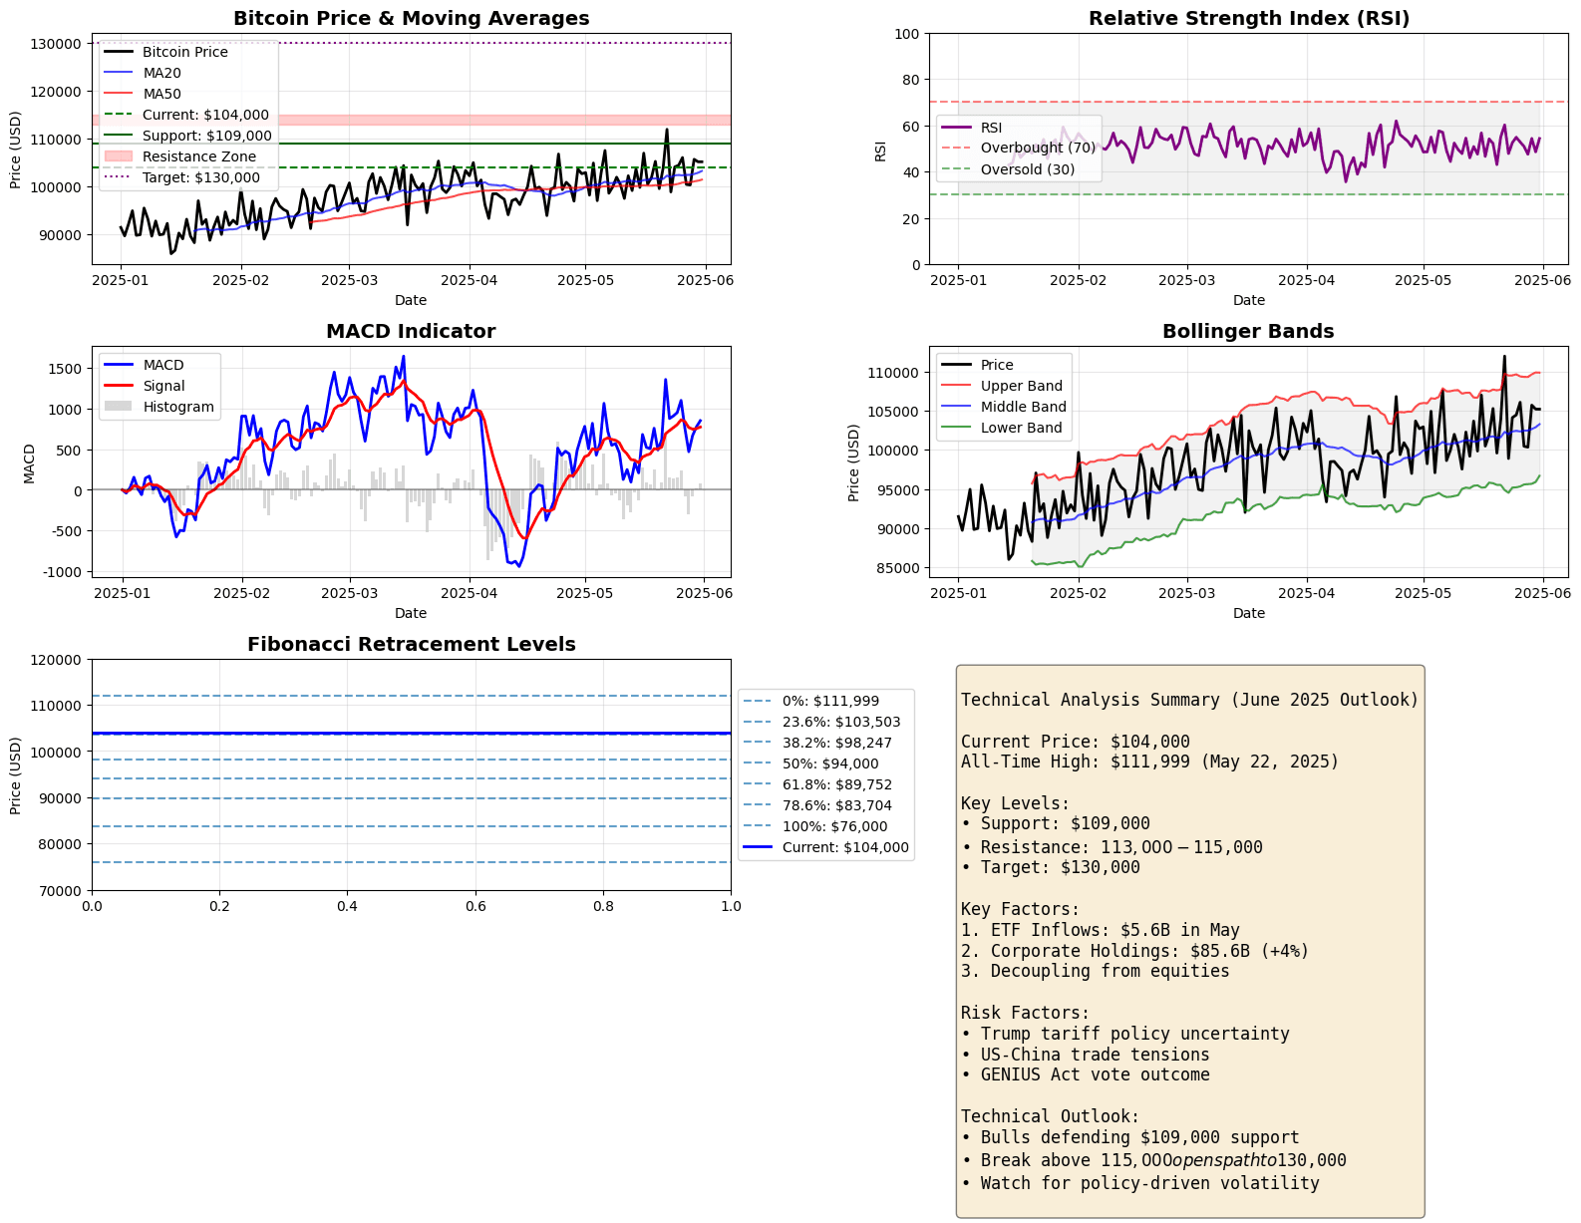
Task: Click the 'Fibonacci Retracement Levels' title
Action: pos(411,644)
